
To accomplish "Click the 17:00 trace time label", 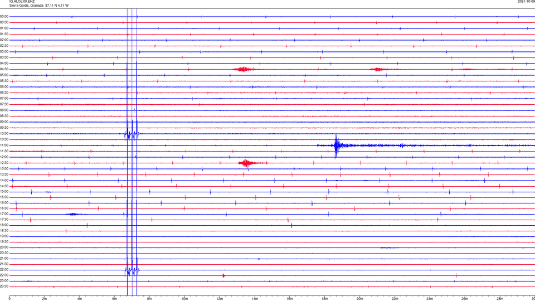I will (x=4, y=214).
